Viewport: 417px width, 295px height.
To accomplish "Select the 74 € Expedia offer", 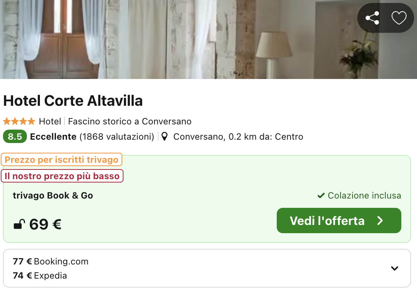I will coord(40,276).
